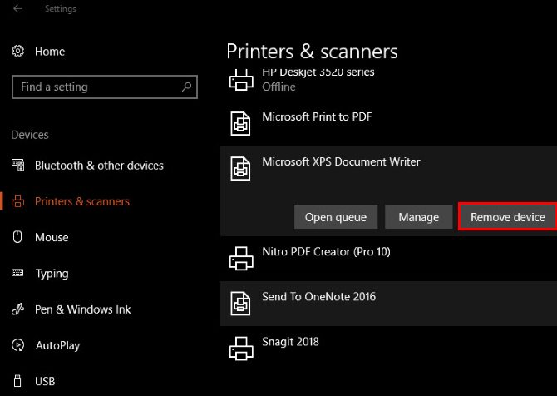Go to Bluetooth & other devices
The width and height of the screenshot is (557, 396).
coord(98,166)
